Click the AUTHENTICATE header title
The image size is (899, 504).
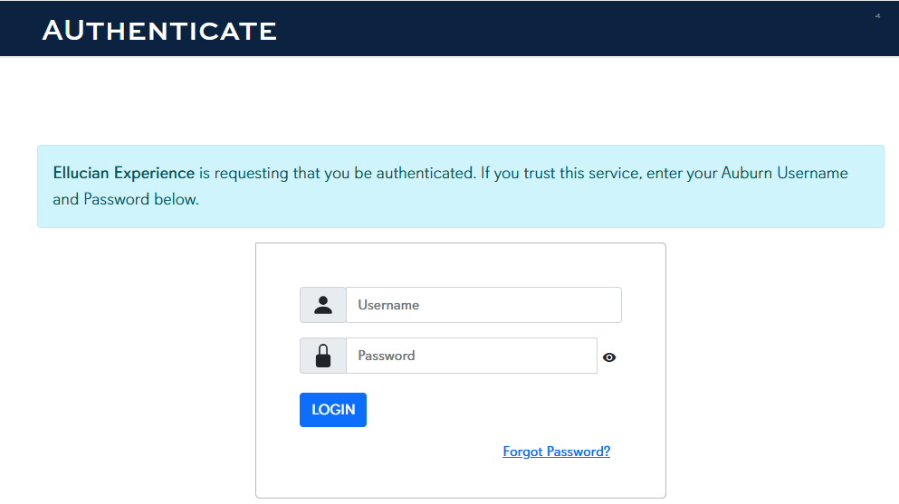pyautogui.click(x=159, y=31)
